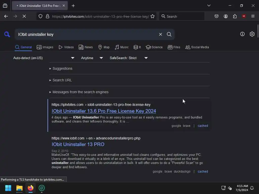The height and width of the screenshot is (194, 259).
Task: Open Save to Pocket icon
Action: (217, 16)
